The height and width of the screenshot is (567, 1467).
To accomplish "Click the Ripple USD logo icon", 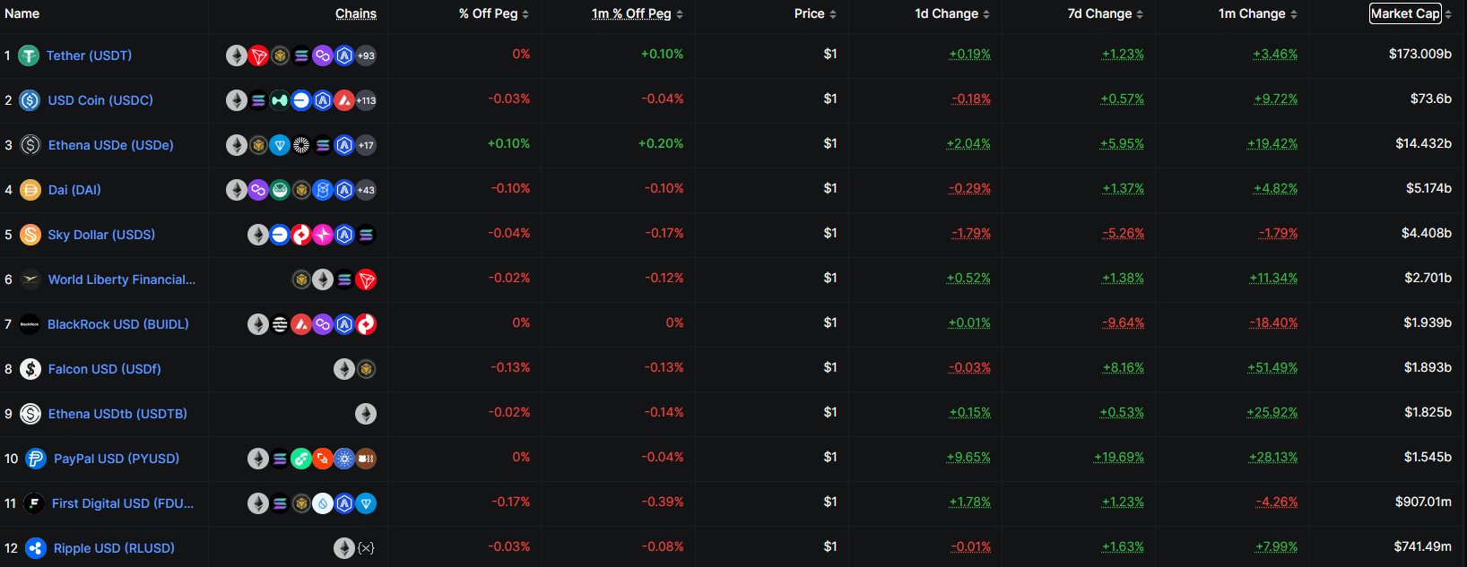I will (x=36, y=548).
